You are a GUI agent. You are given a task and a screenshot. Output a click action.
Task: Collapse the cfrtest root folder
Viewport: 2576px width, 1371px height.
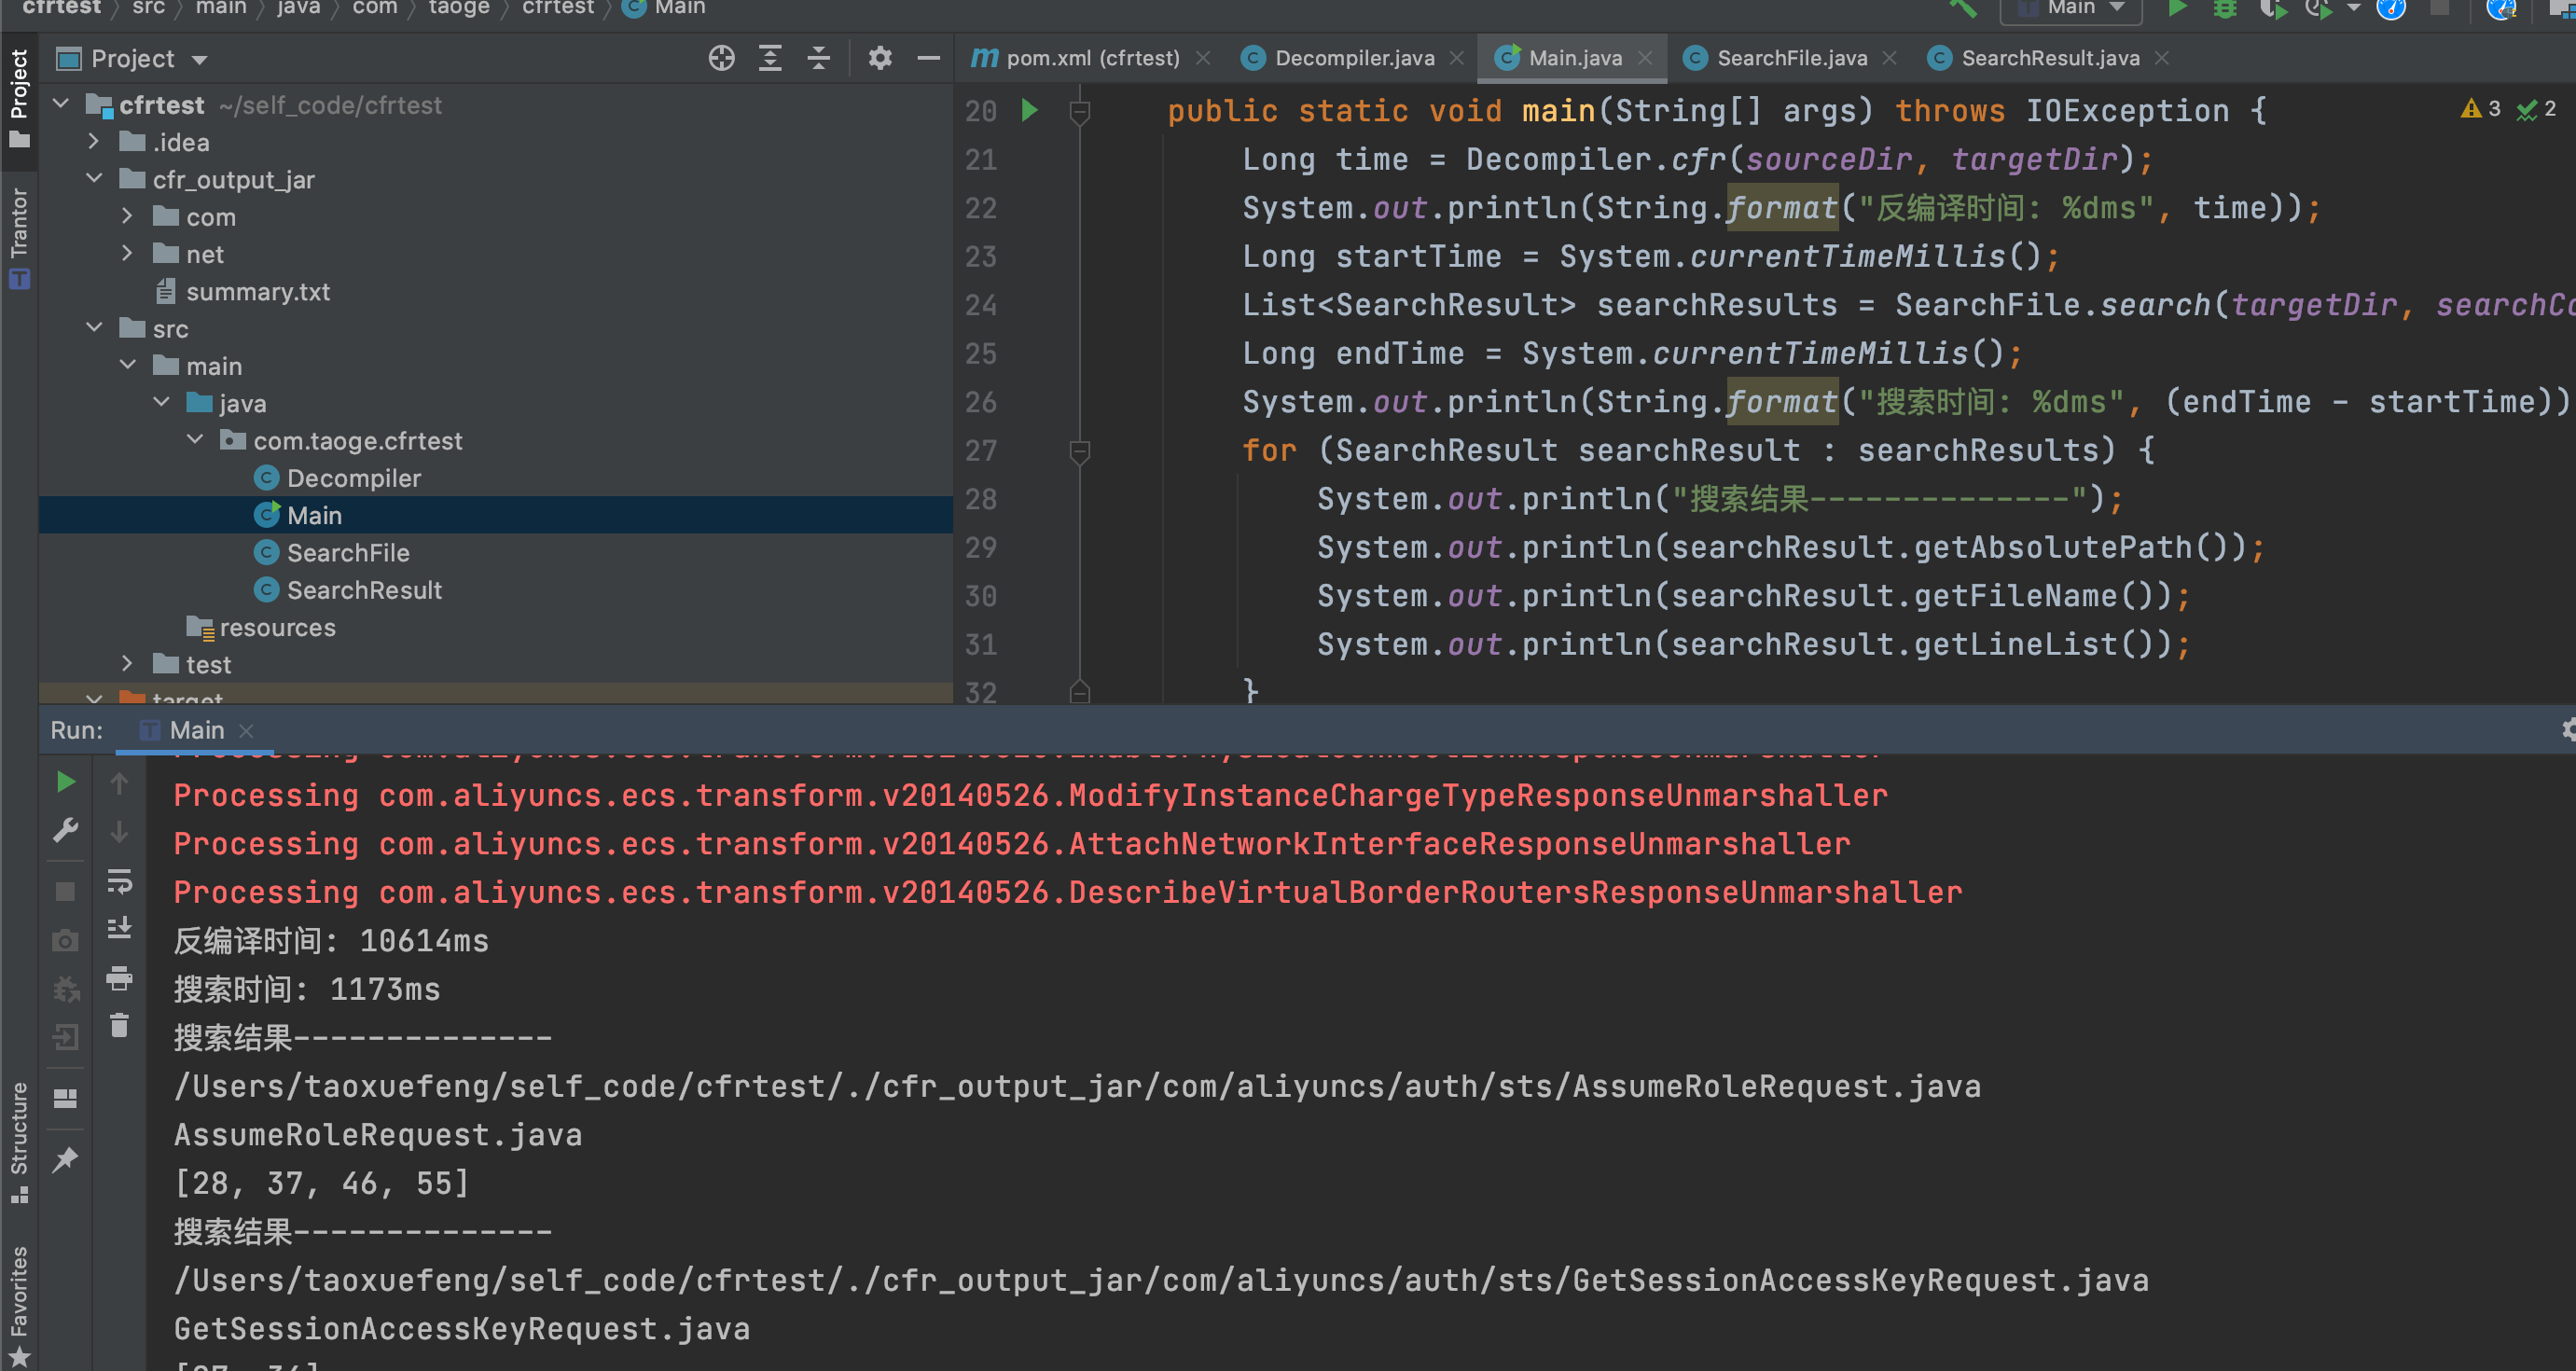click(61, 104)
